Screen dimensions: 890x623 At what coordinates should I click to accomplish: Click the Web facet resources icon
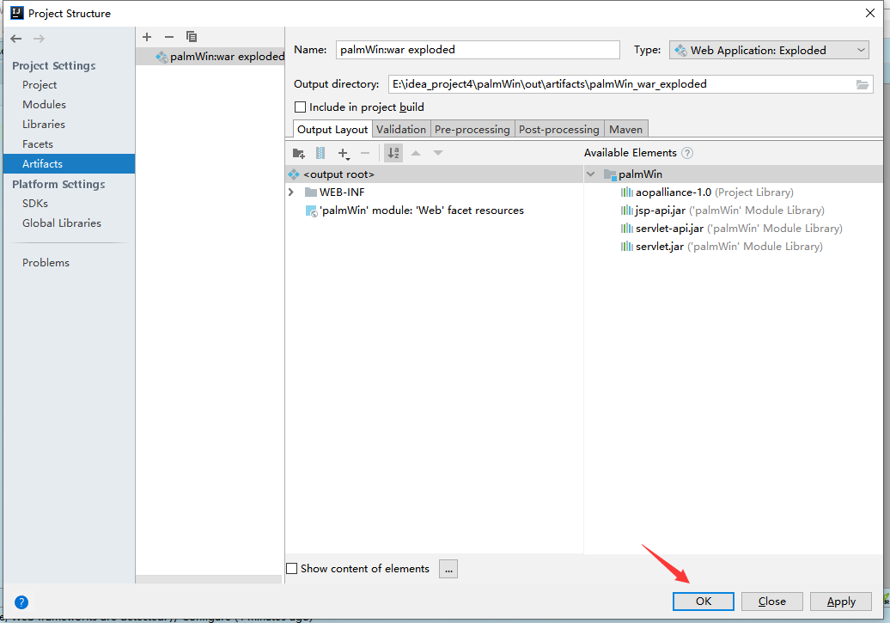[x=312, y=211]
